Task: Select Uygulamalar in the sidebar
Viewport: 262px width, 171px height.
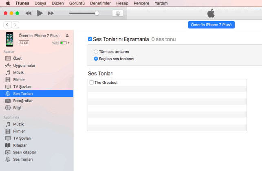Action: click(37, 66)
